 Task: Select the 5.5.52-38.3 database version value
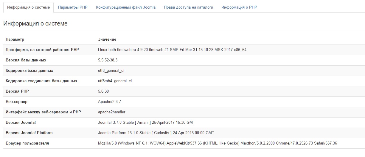[108, 60]
